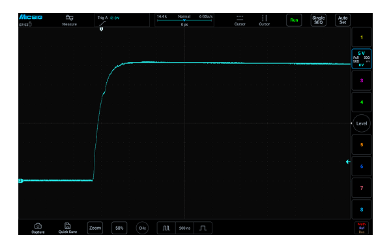Enable channel 6
The width and height of the screenshot is (391, 248).
point(362,166)
